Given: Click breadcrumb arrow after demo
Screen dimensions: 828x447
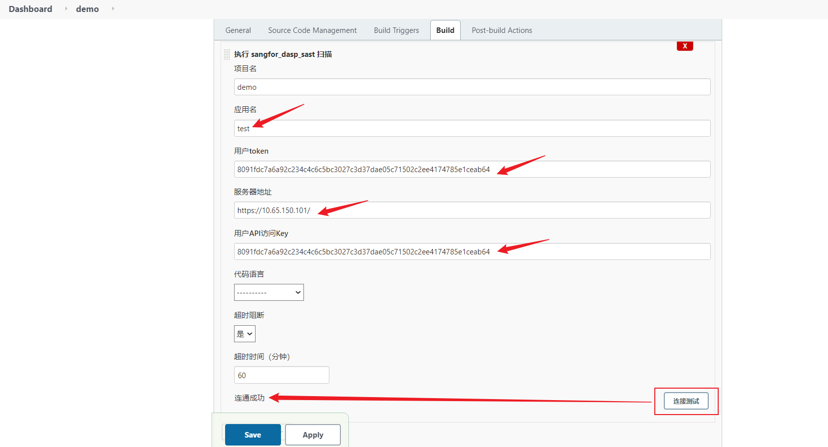Looking at the screenshot, I should tap(113, 8).
